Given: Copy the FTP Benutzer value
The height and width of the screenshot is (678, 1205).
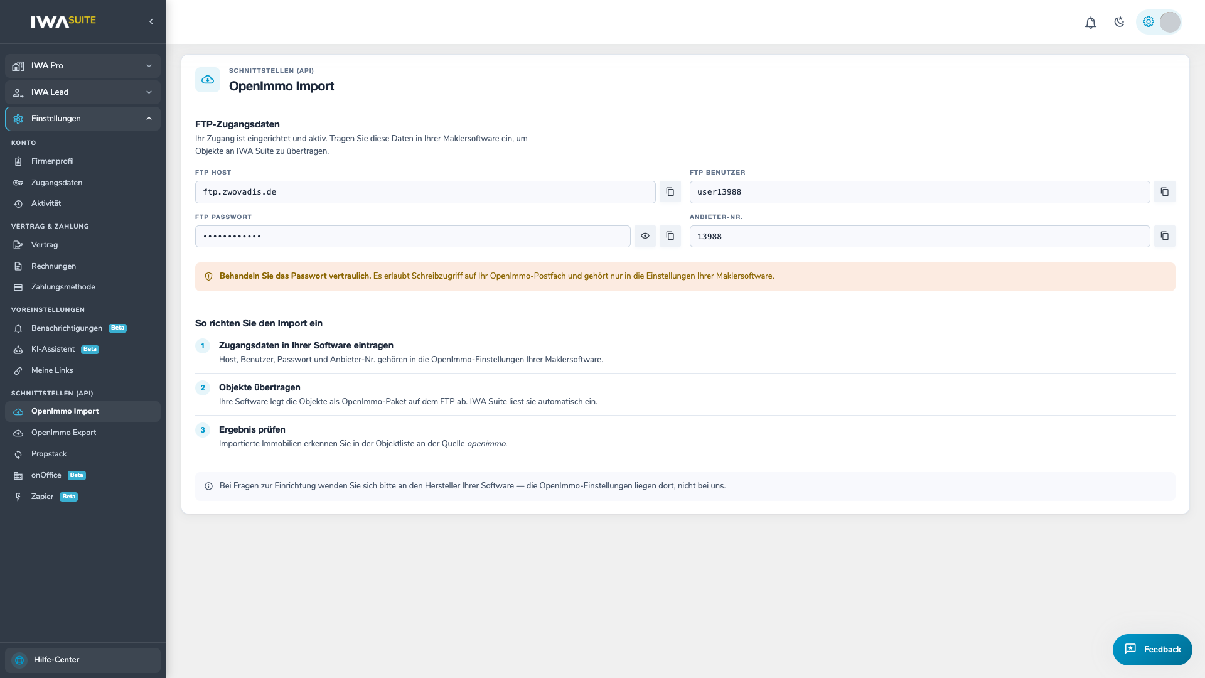Looking at the screenshot, I should 1164,192.
